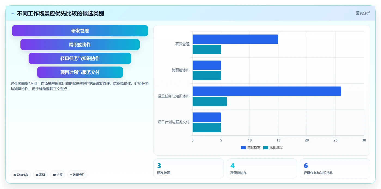Click the x-axis tick label 0
The width and height of the screenshot is (381, 189).
tap(193, 140)
